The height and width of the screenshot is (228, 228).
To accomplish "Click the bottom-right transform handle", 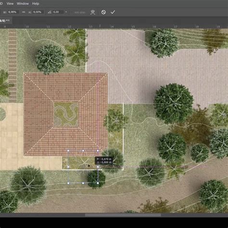I will point(98,183).
